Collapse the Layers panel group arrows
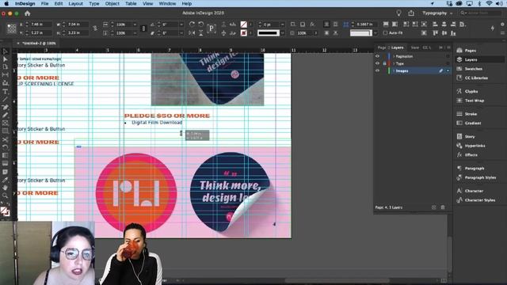The height and width of the screenshot is (285, 507). 440,47
